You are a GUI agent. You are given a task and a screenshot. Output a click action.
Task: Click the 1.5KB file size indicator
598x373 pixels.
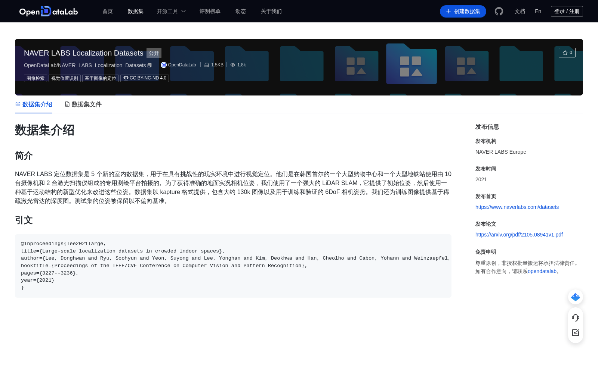pos(214,65)
